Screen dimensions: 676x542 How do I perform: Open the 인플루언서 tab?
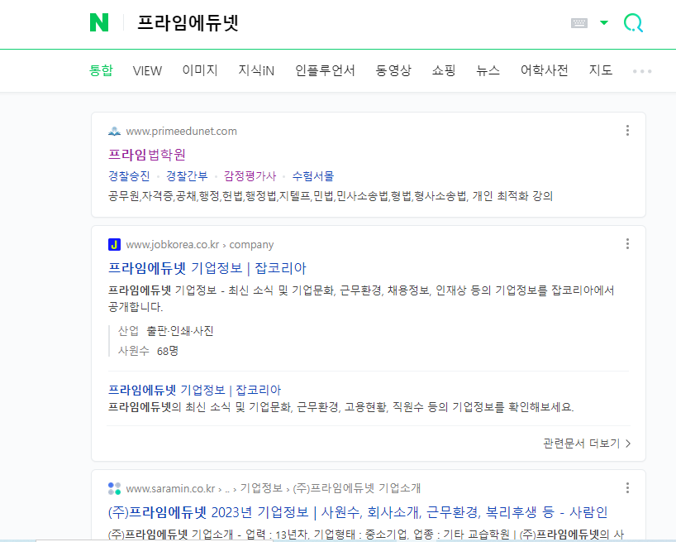[325, 70]
